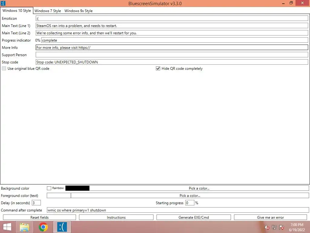Click the muted volume tray icon
Screen dimensions: 310x233
coord(267,227)
